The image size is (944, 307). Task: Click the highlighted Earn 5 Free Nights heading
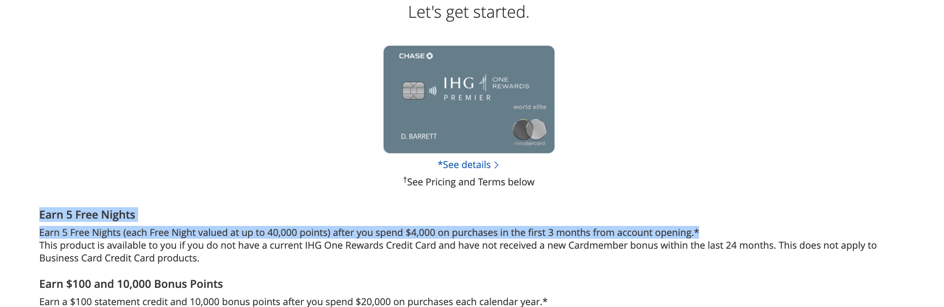coord(87,215)
